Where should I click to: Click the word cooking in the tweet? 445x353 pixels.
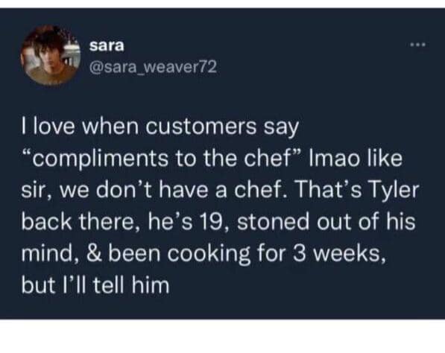tap(209, 254)
